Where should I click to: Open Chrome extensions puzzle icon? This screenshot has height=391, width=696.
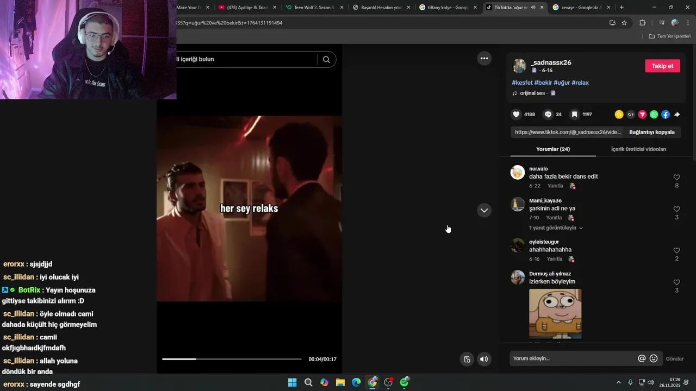(642, 23)
